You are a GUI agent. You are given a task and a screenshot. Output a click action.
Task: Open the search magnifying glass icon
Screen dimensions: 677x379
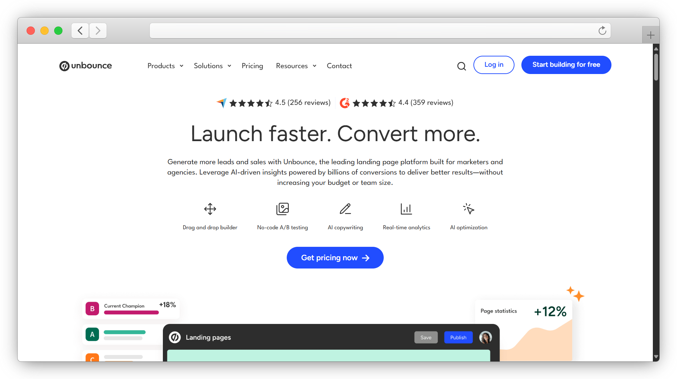click(x=461, y=66)
